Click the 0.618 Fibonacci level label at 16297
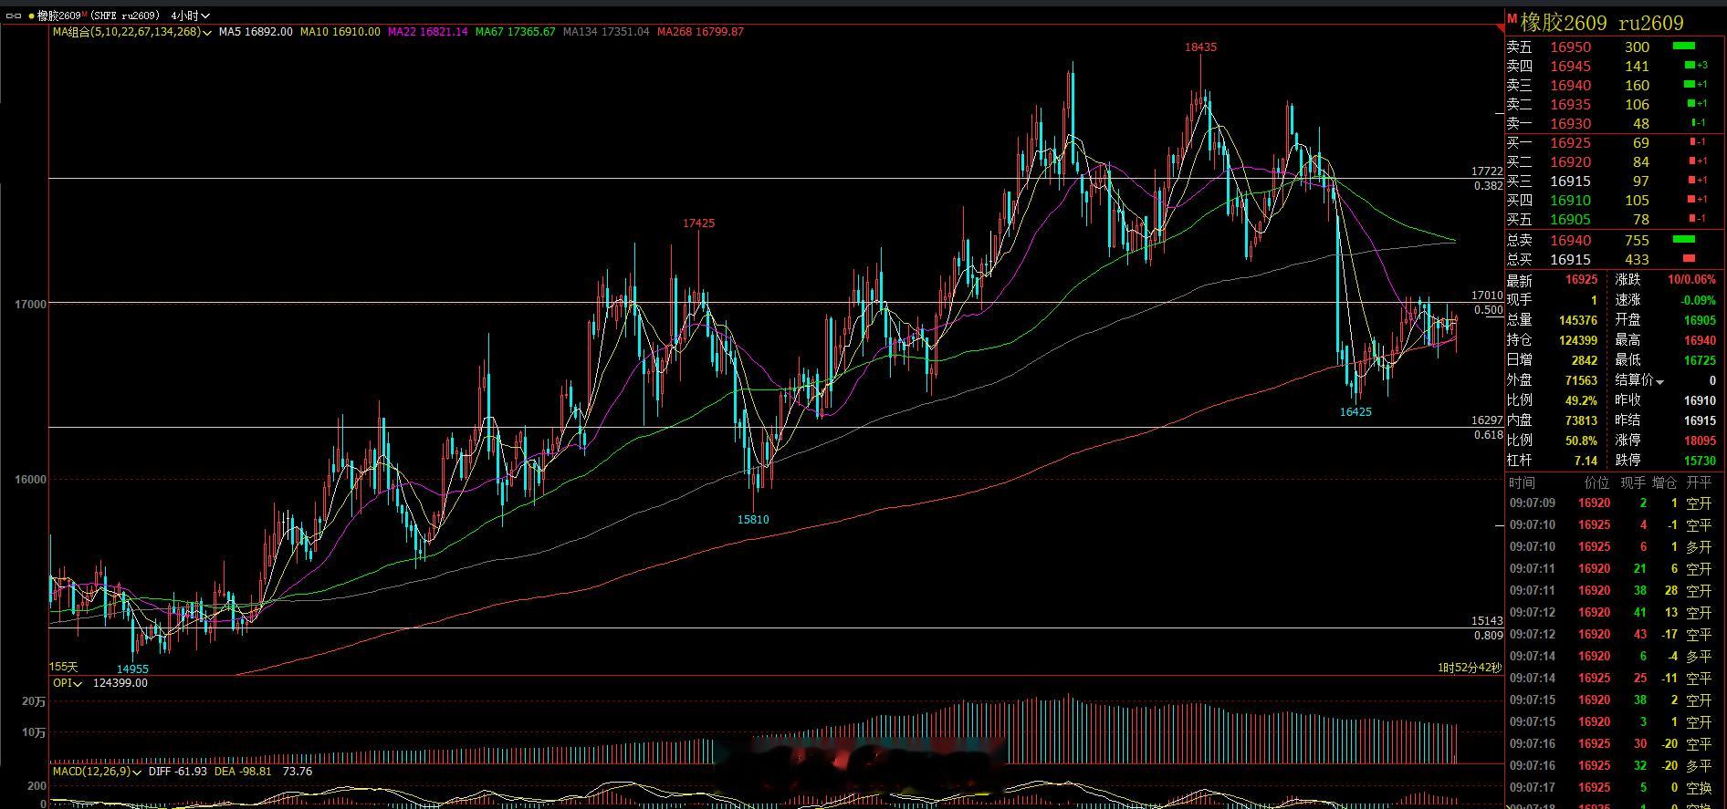Image resolution: width=1727 pixels, height=809 pixels. 1488,435
